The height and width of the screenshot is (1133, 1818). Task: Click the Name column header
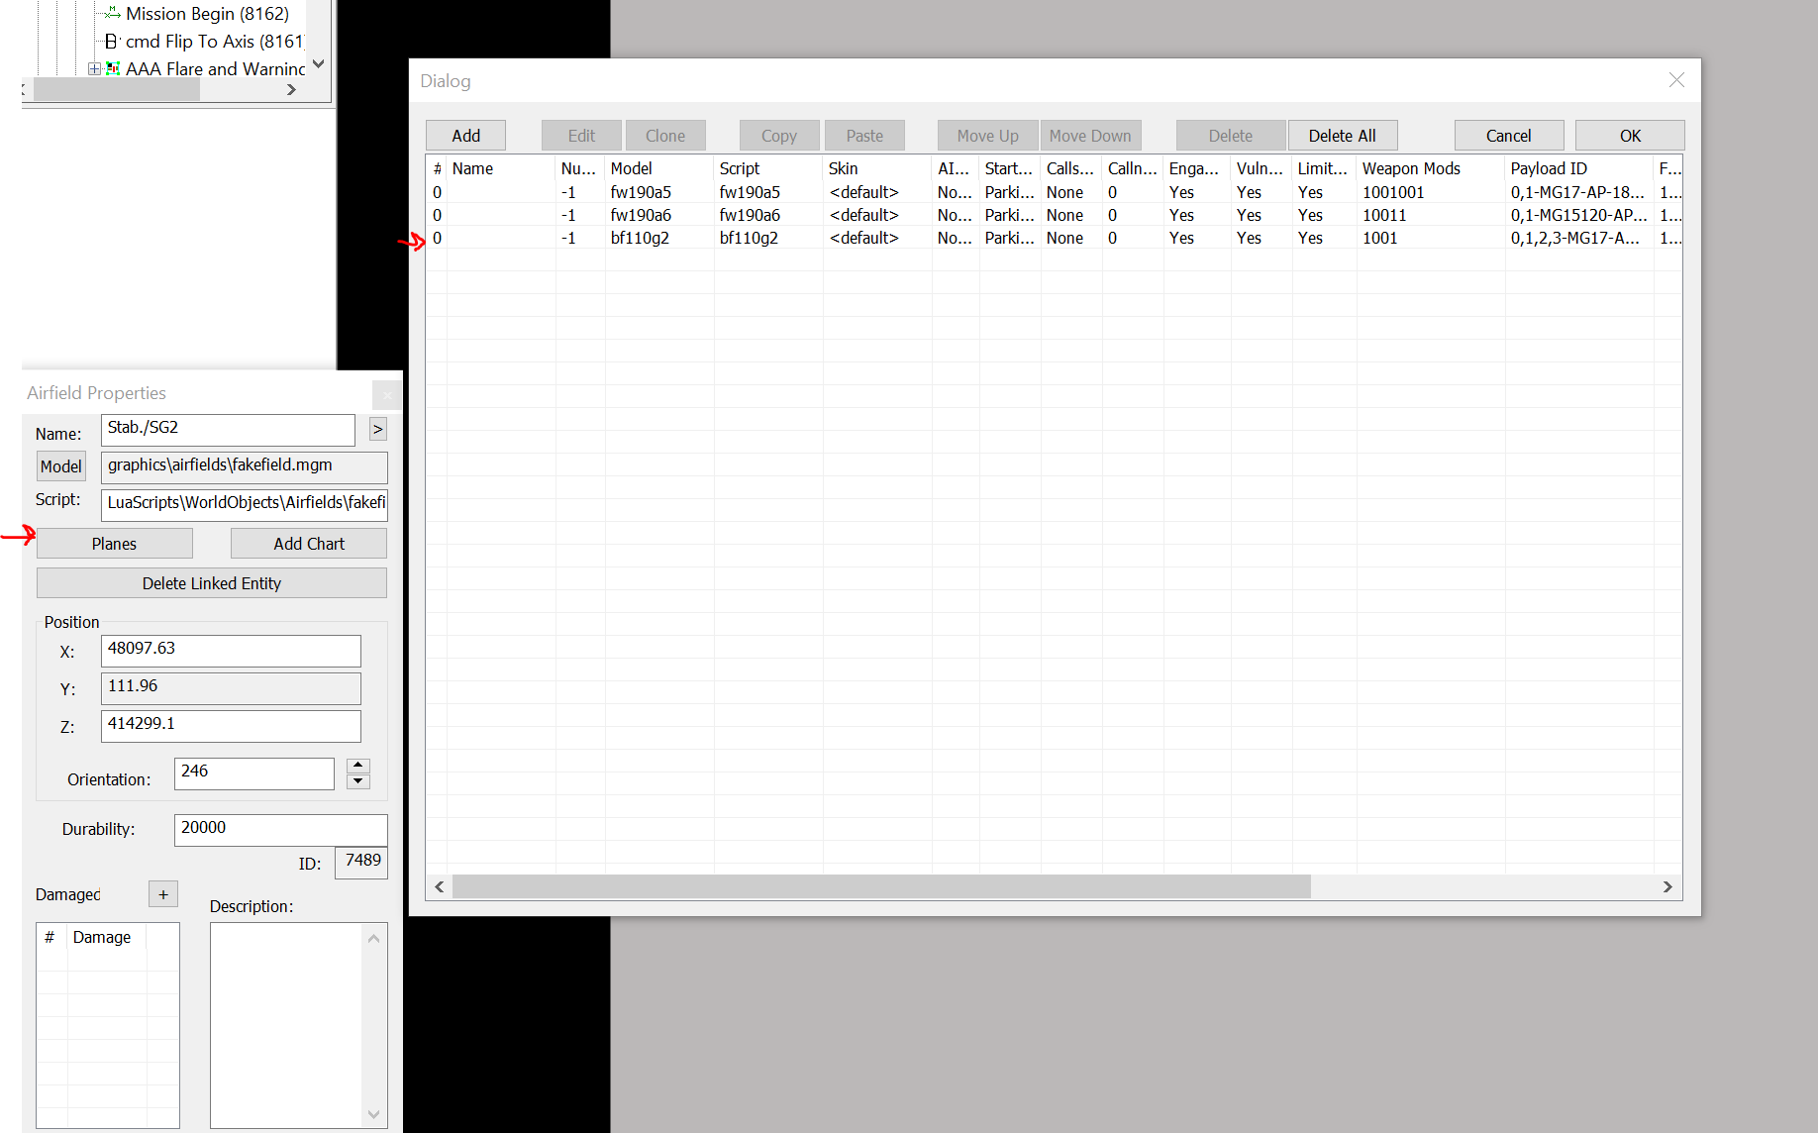501,168
